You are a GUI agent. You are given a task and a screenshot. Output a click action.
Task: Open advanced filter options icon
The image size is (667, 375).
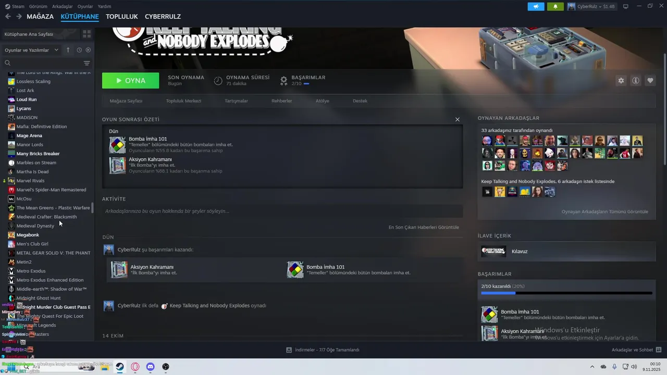click(87, 63)
